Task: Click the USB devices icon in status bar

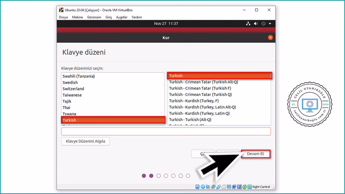Action: [x=218, y=187]
